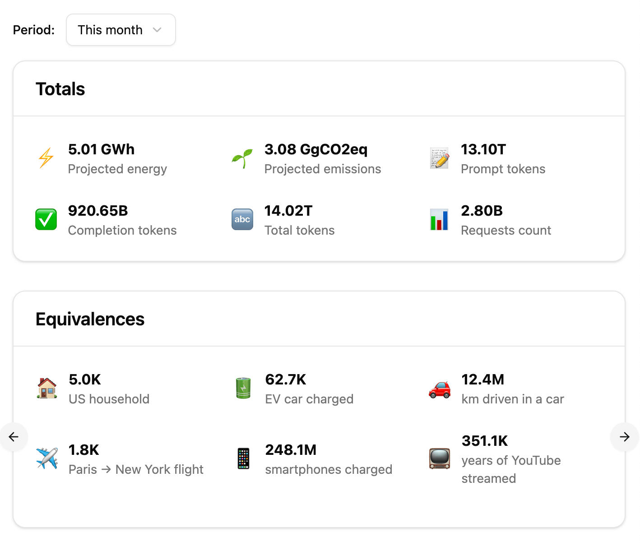640x546 pixels.
Task: Click the Equivalences section heading
Action: (90, 319)
